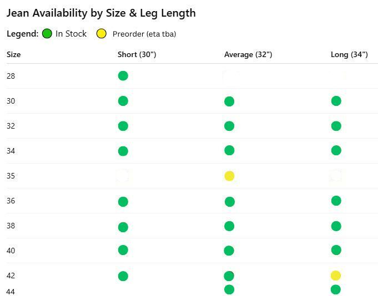Click the Average (32") column header
This screenshot has width=378, height=296.
[x=248, y=54]
